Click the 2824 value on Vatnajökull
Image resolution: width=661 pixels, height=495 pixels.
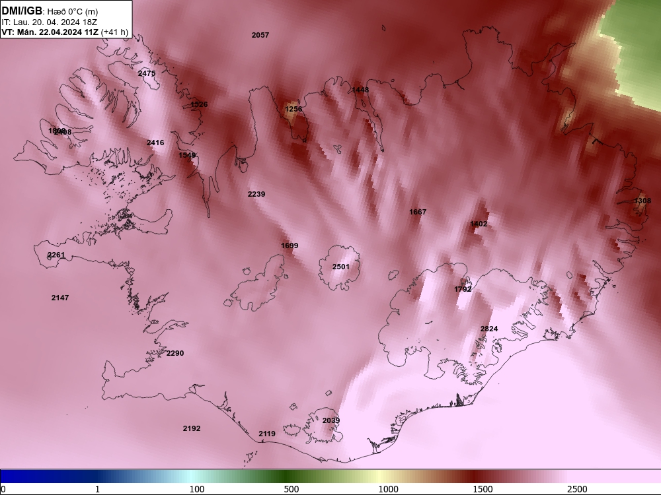pos(489,329)
